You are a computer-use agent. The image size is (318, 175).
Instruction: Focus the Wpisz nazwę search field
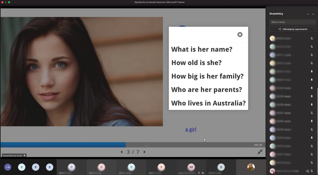[x=293, y=22]
